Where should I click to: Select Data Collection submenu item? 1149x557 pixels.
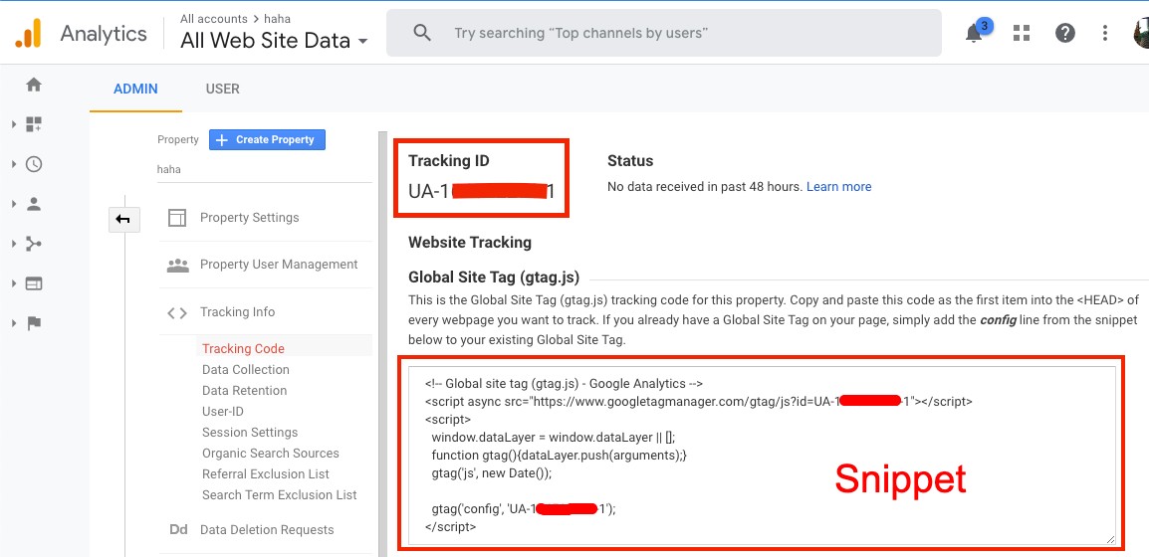(246, 370)
